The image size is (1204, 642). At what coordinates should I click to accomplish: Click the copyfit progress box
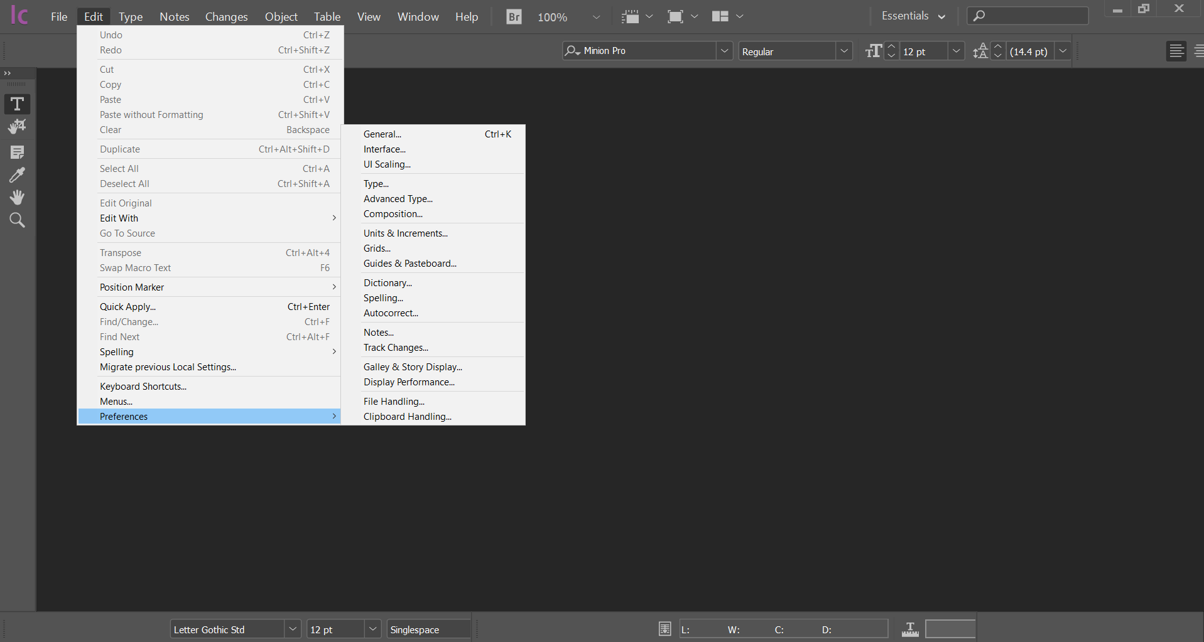coord(950,629)
